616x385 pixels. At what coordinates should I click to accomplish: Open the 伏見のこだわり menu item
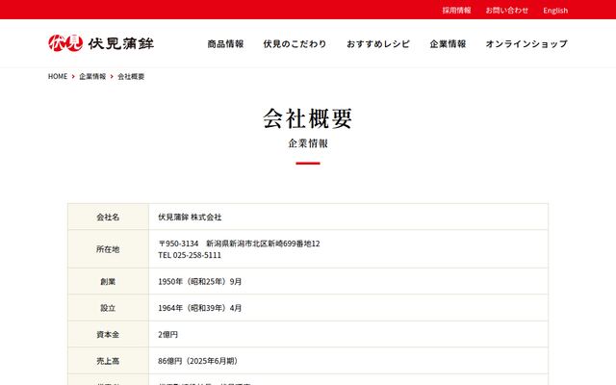tap(295, 43)
